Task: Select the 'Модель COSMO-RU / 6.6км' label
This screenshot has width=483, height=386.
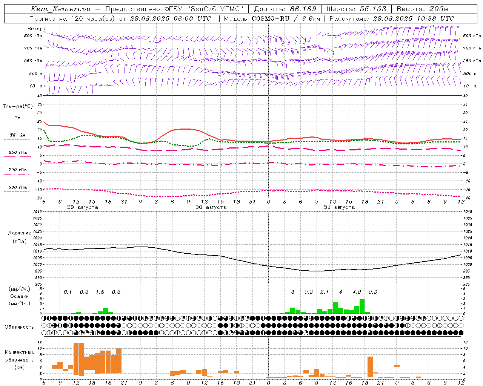Action: point(272,18)
